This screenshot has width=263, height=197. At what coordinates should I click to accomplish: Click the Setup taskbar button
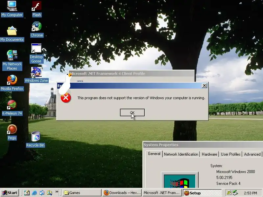click(202, 193)
